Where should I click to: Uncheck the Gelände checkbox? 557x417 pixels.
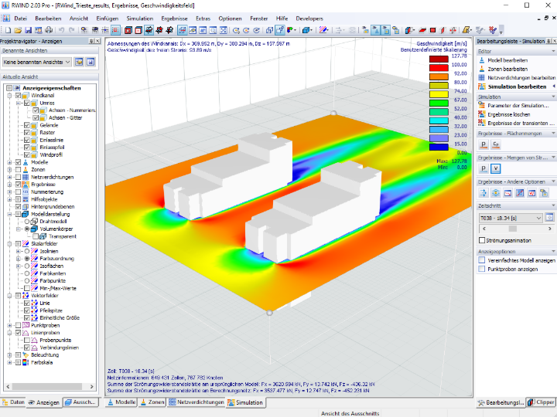click(x=27, y=125)
